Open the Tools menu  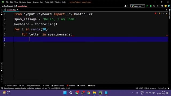click(46, 2)
